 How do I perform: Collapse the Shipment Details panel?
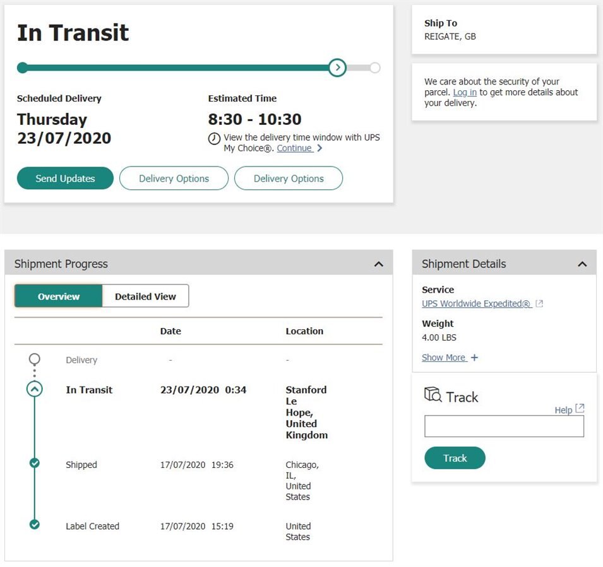pos(582,264)
